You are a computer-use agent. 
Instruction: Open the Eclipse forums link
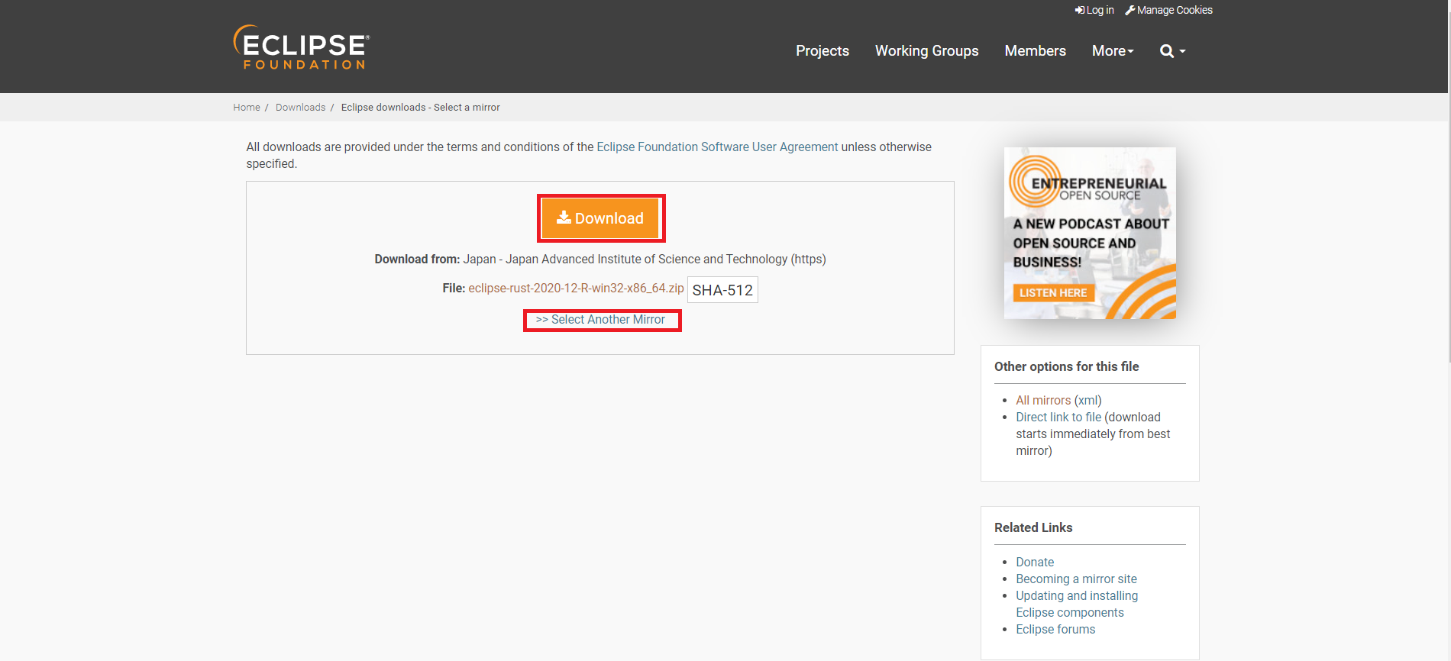1055,630
